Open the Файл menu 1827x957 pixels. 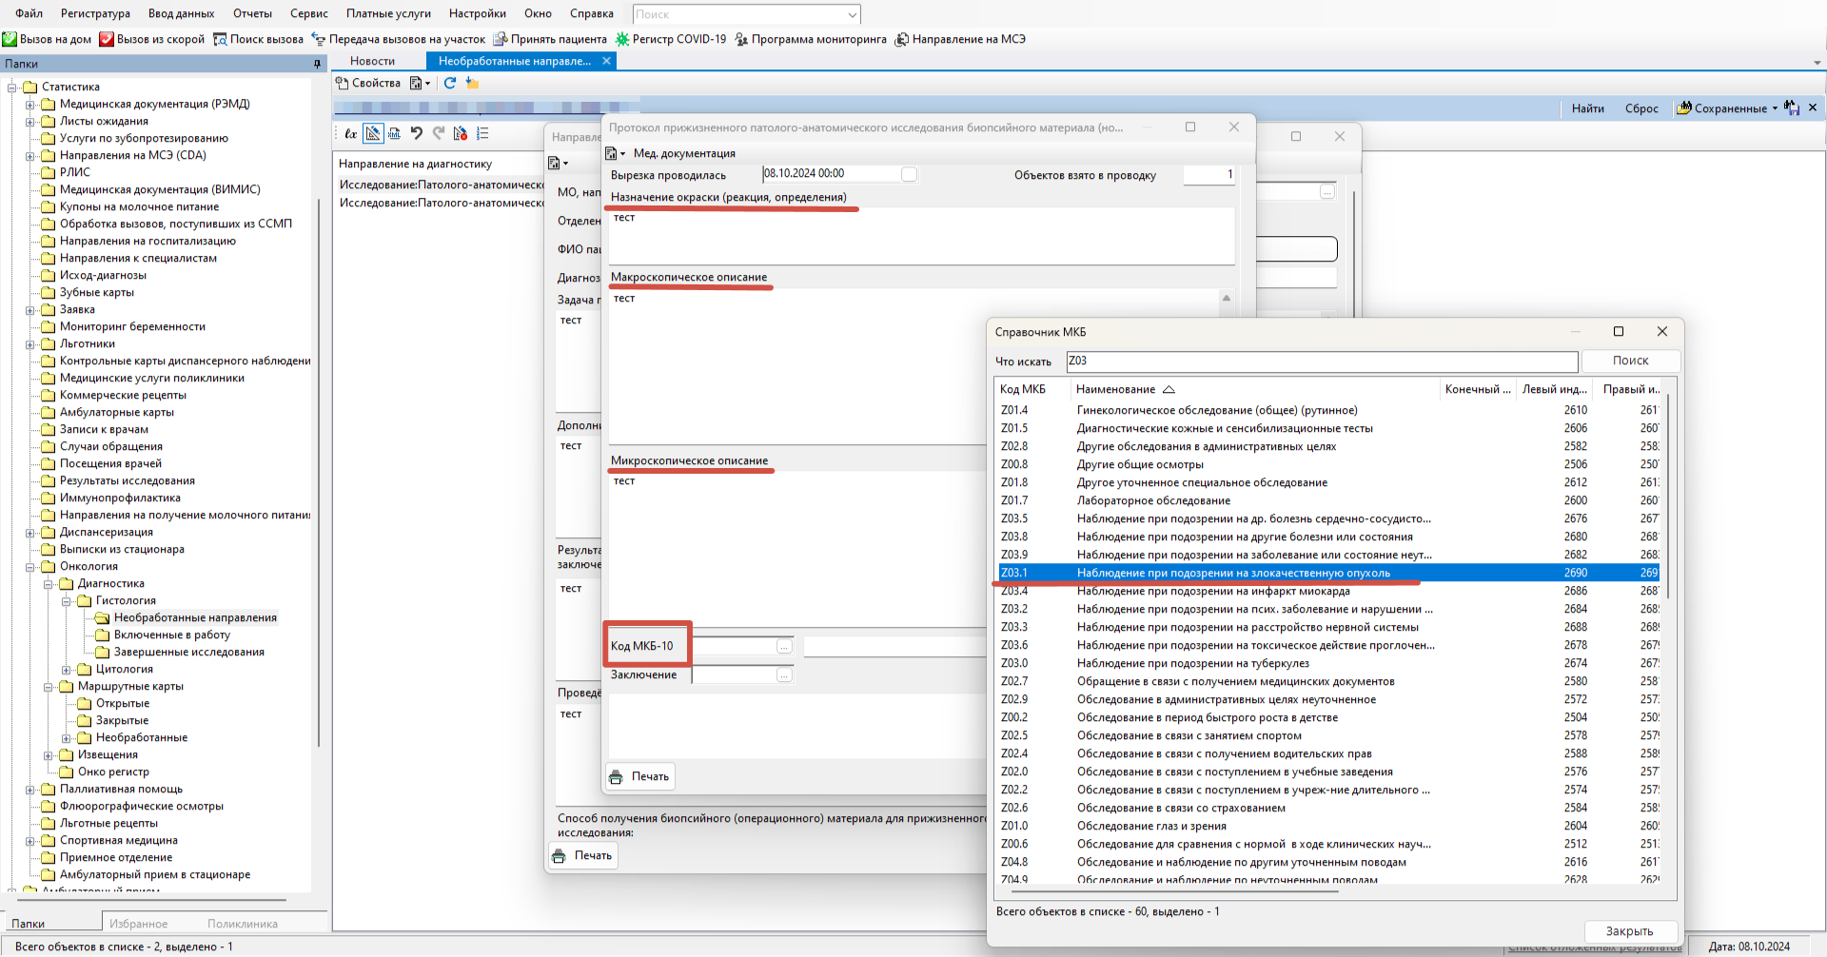tap(29, 13)
